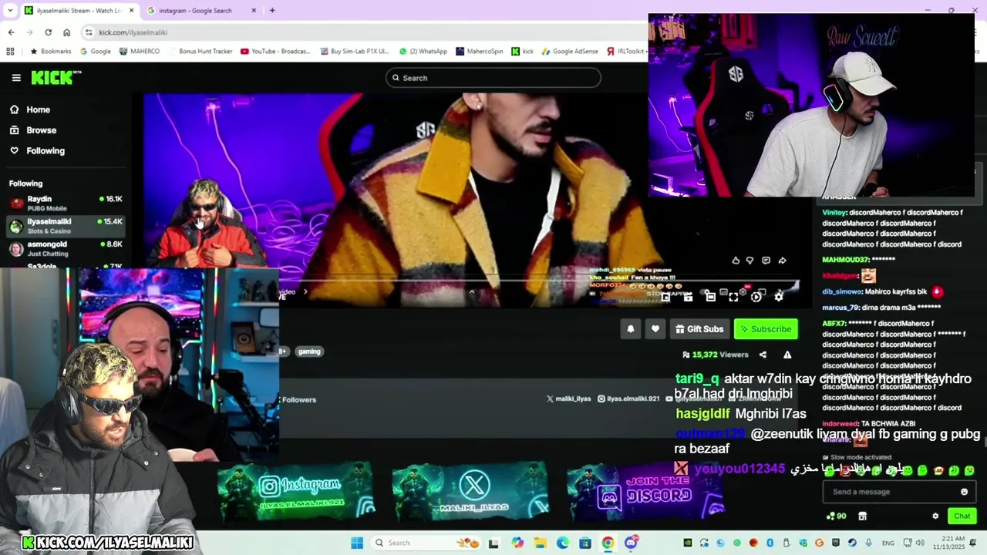987x555 pixels.
Task: Click the Gift Subs button
Action: pyautogui.click(x=699, y=329)
